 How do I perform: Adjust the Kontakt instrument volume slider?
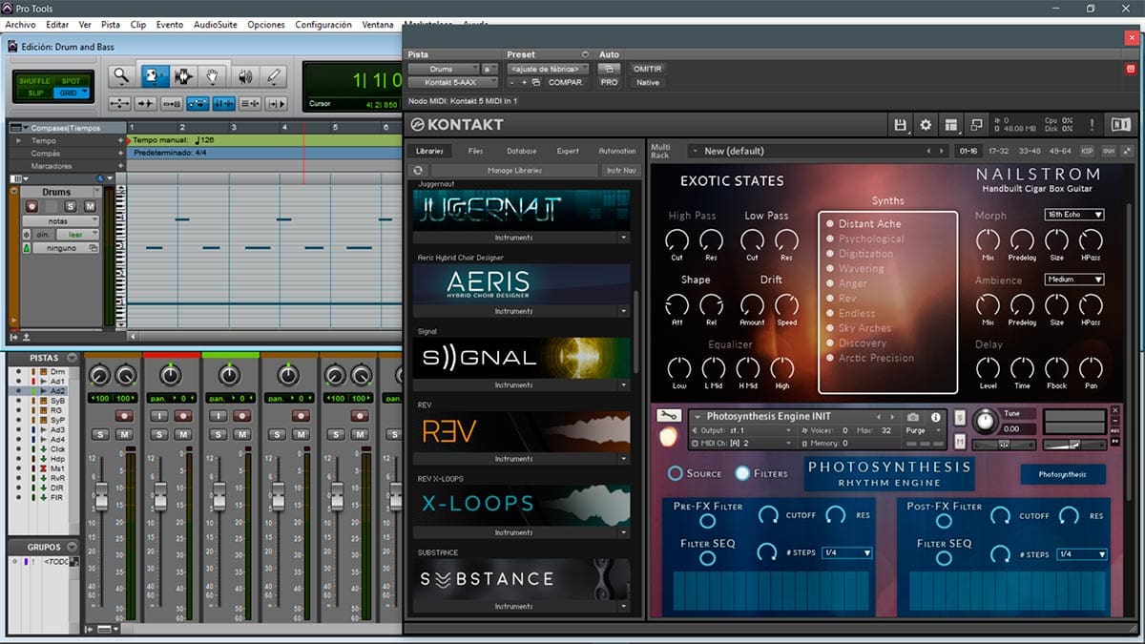pos(1076,444)
